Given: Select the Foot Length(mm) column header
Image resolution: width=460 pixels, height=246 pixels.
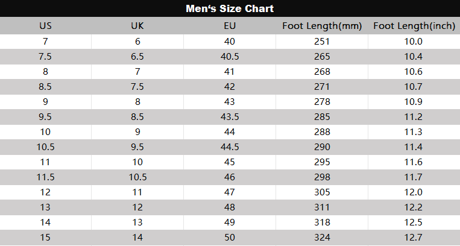Looking at the screenshot, I should click(x=321, y=26).
